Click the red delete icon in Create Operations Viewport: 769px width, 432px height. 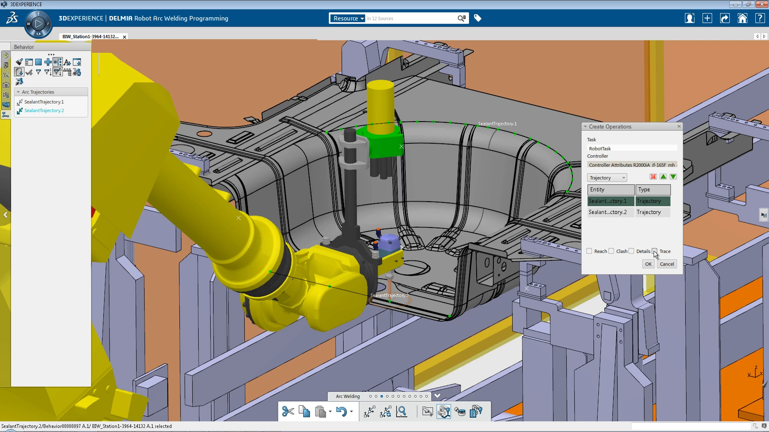coord(653,177)
